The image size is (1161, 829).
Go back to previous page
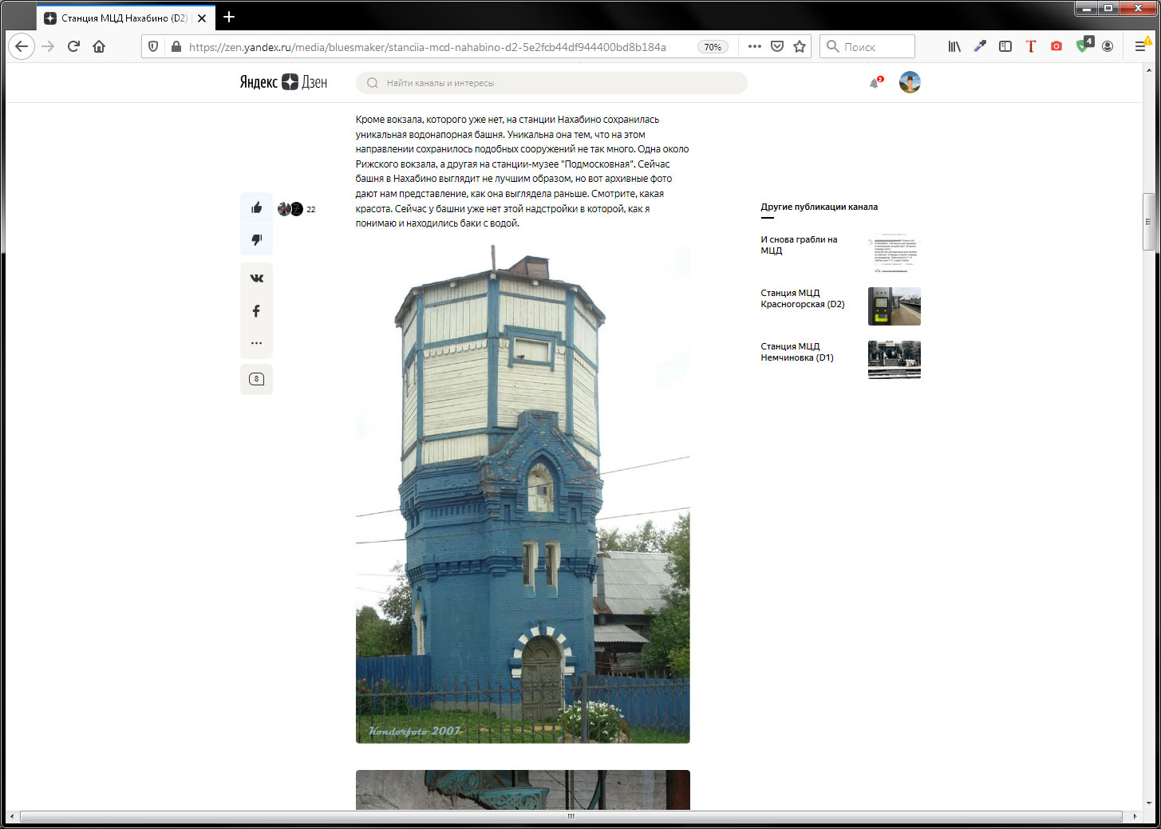tap(22, 46)
